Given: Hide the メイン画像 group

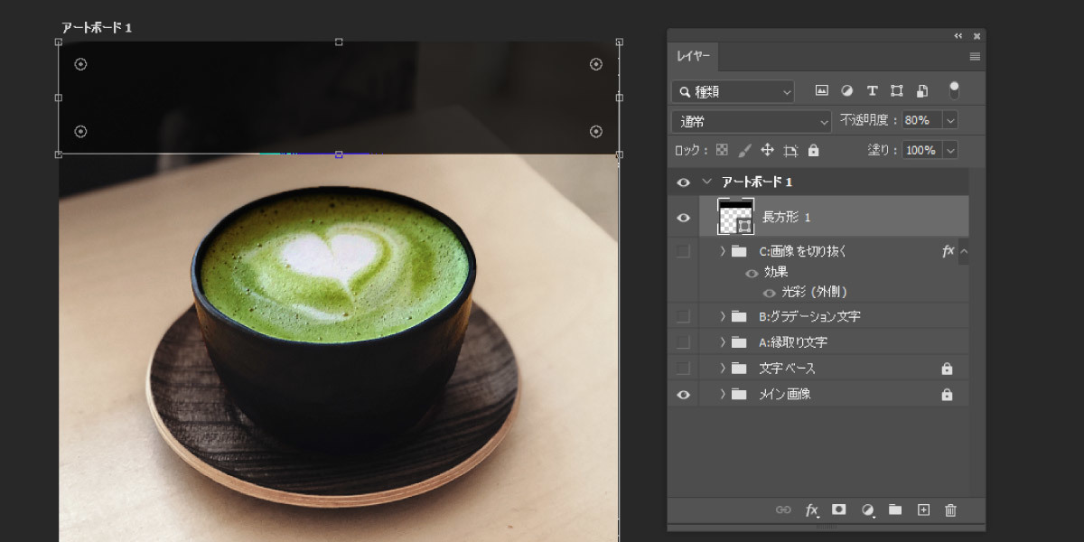Looking at the screenshot, I should click(684, 395).
